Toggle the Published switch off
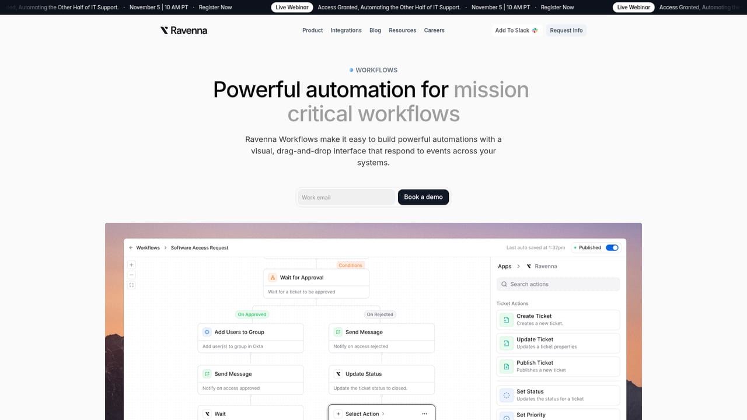Screen dimensions: 747x420 612,248
